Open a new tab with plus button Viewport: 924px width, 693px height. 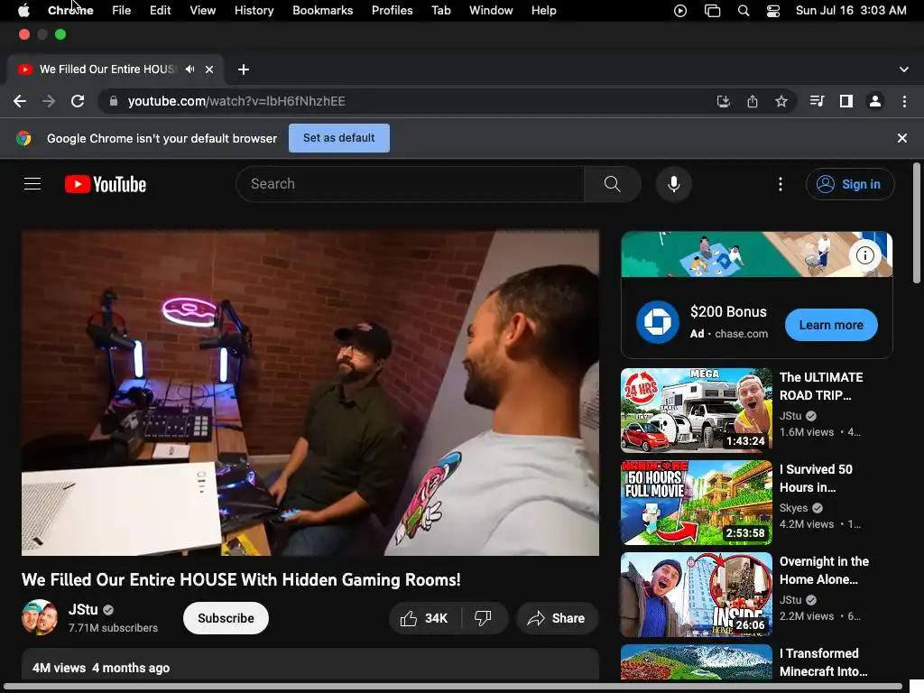(x=244, y=69)
